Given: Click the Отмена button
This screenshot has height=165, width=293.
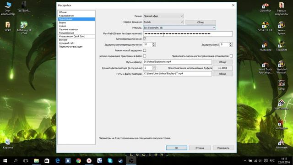Looking at the screenshot, I should pyautogui.click(x=200, y=148).
